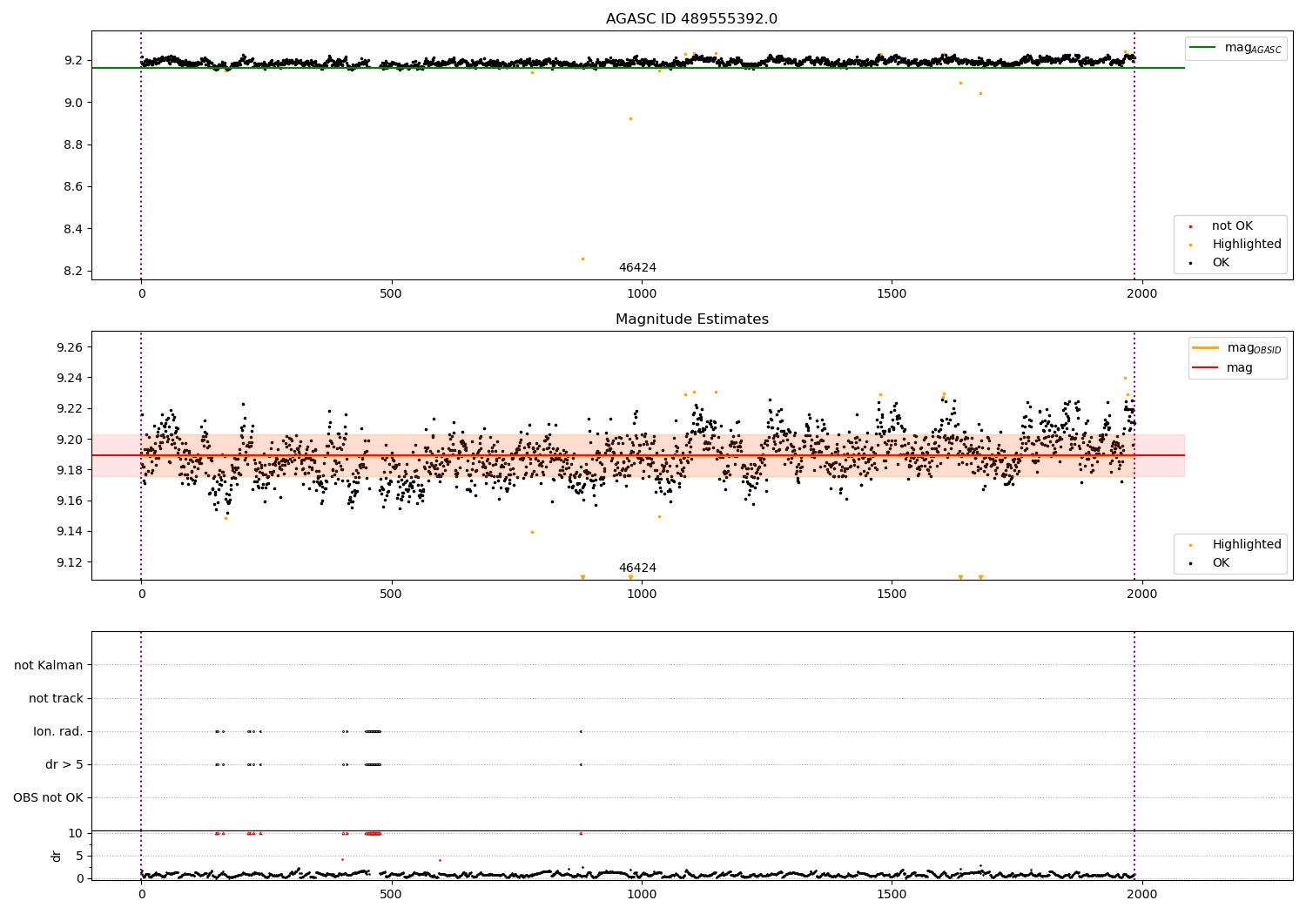
Task: Select the 'Ion. rad.' row label
Action: tap(58, 731)
